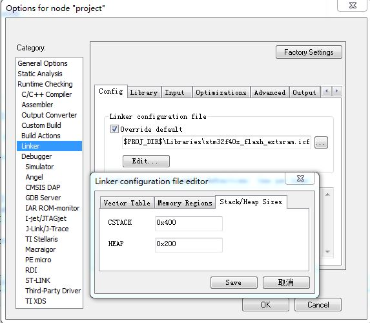Select the Linker category
The image size is (370, 323).
click(49, 146)
